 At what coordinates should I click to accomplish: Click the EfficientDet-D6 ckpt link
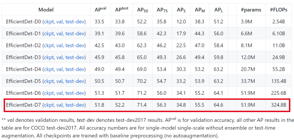pyautogui.click(x=49, y=93)
